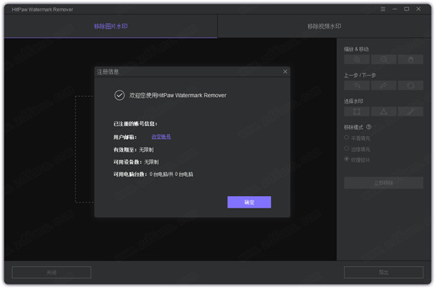435x288 pixels.
Task: Click the 用户邮箱 label
Action: tap(125, 137)
